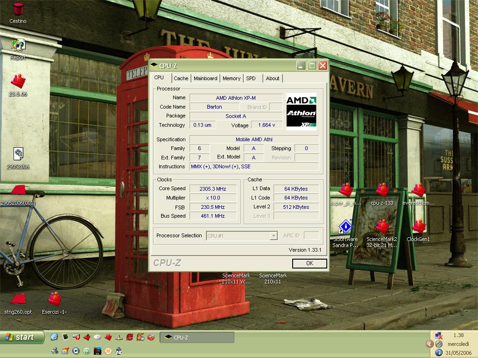The image size is (478, 358).
Task: Click the orange round quick launch icon
Action: 108,351
